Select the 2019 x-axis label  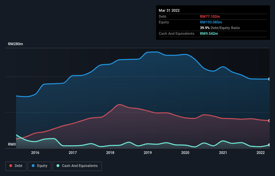pos(148,153)
